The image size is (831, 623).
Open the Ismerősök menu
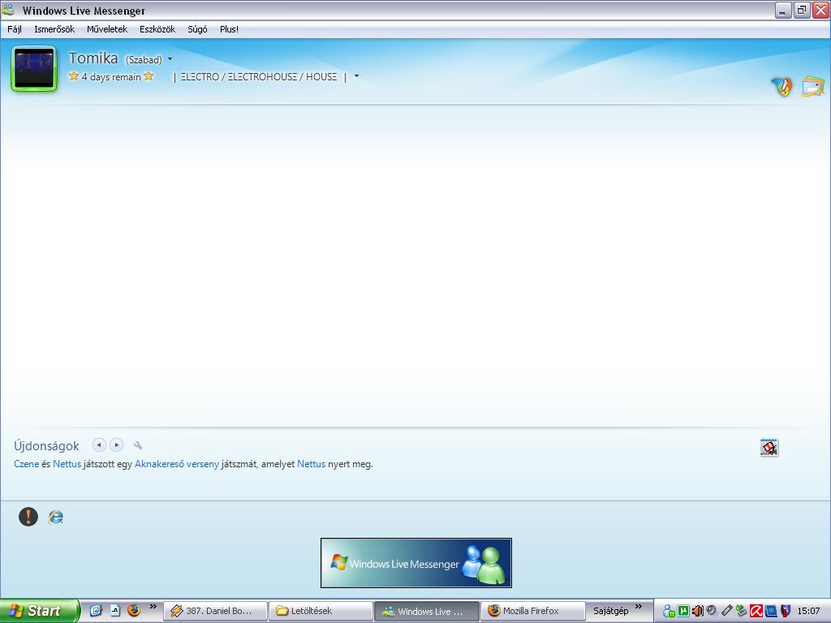tap(54, 29)
